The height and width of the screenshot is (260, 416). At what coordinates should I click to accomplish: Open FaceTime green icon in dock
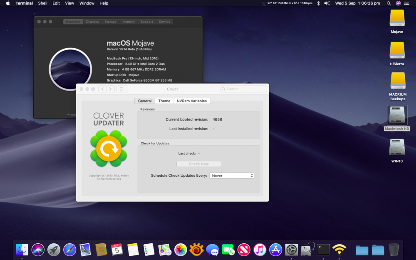228,250
